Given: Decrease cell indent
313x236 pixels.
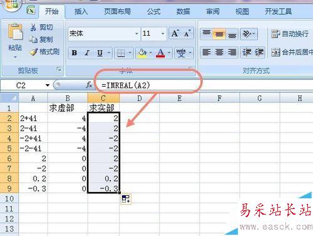Looking at the screenshot, I should click(x=247, y=52).
